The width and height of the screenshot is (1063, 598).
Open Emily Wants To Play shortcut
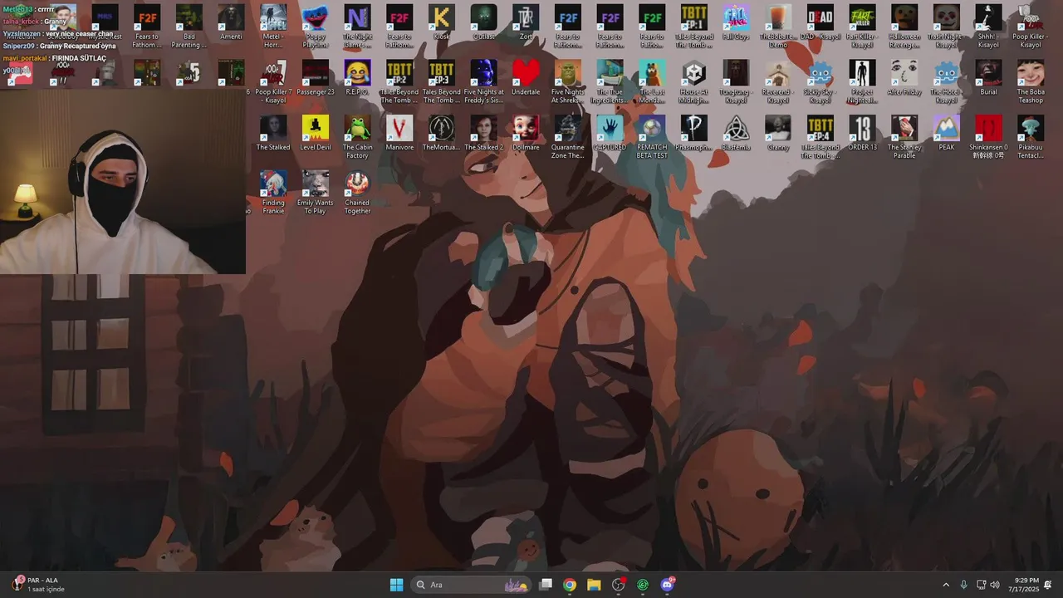316,194
